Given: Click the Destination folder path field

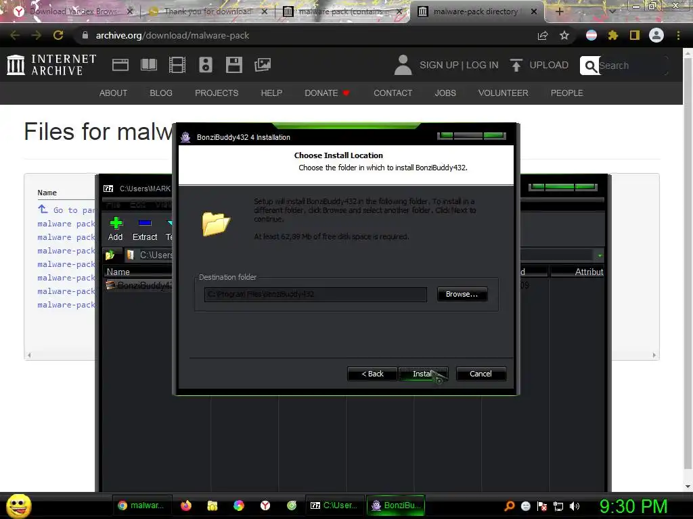Looking at the screenshot, I should pyautogui.click(x=315, y=295).
